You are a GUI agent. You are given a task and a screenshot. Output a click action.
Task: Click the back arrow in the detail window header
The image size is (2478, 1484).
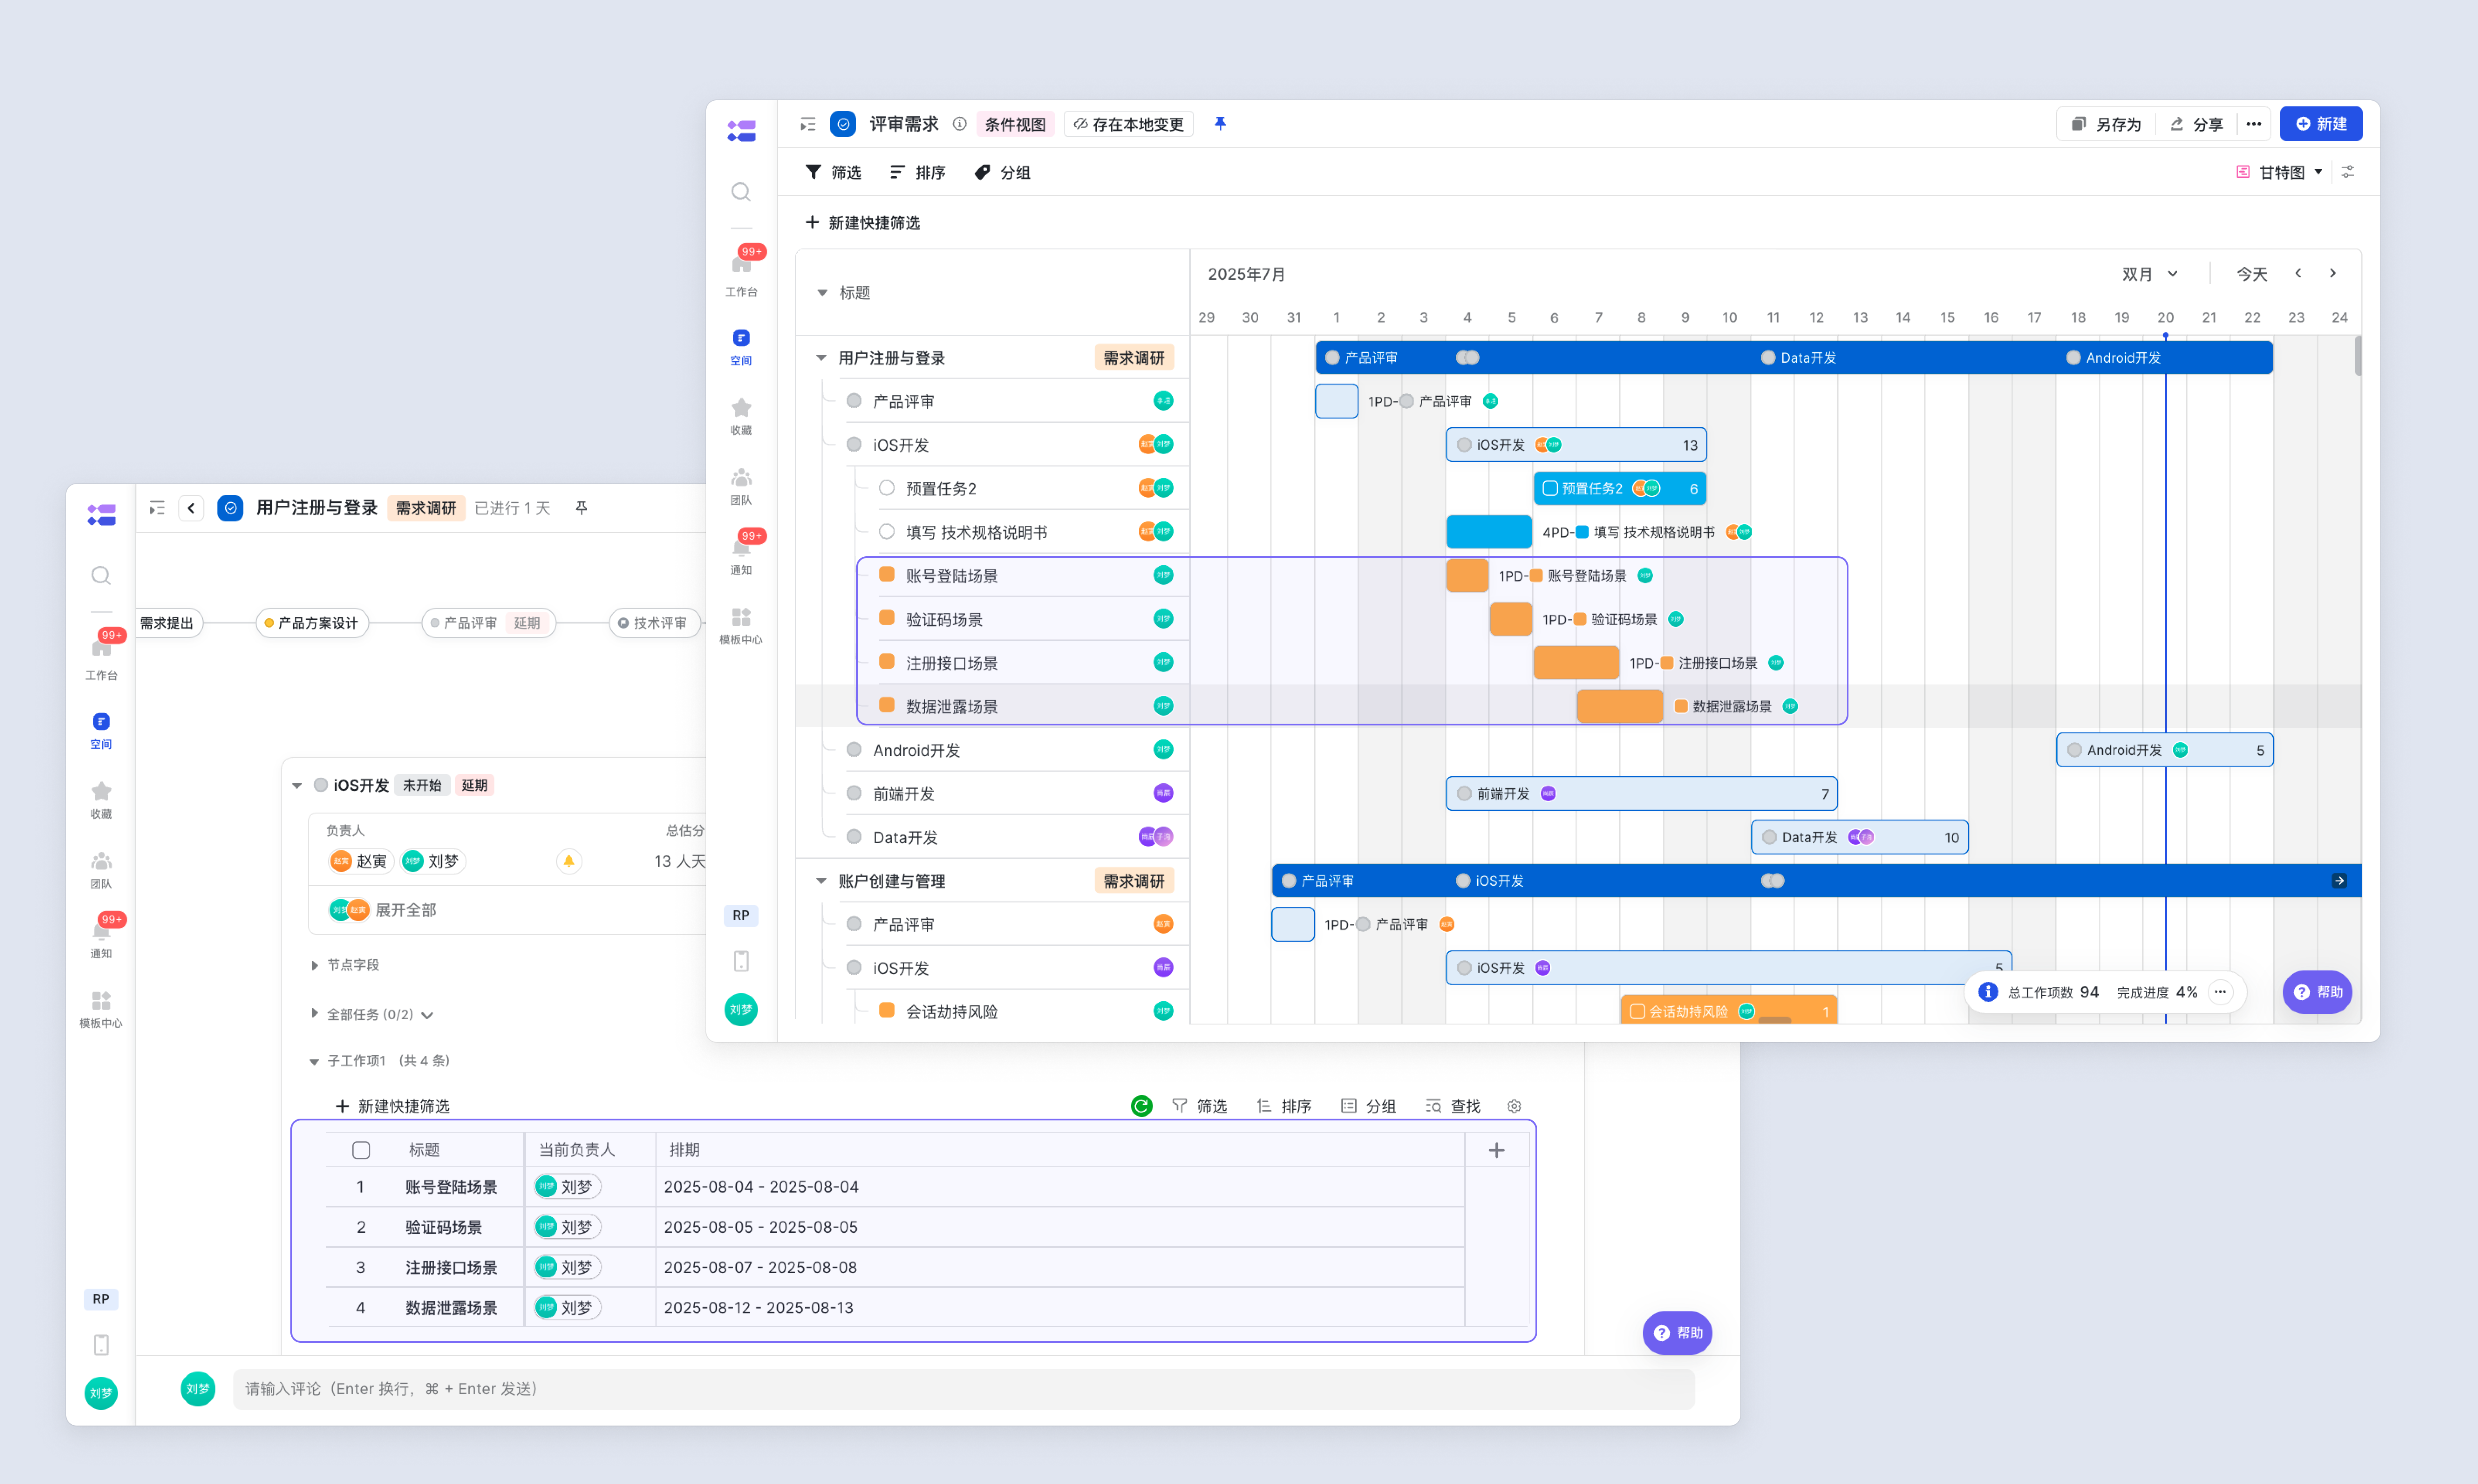[191, 508]
